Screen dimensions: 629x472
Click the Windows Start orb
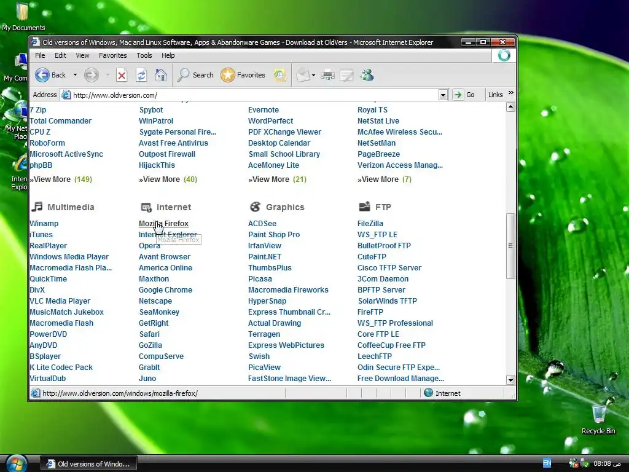coord(17,463)
